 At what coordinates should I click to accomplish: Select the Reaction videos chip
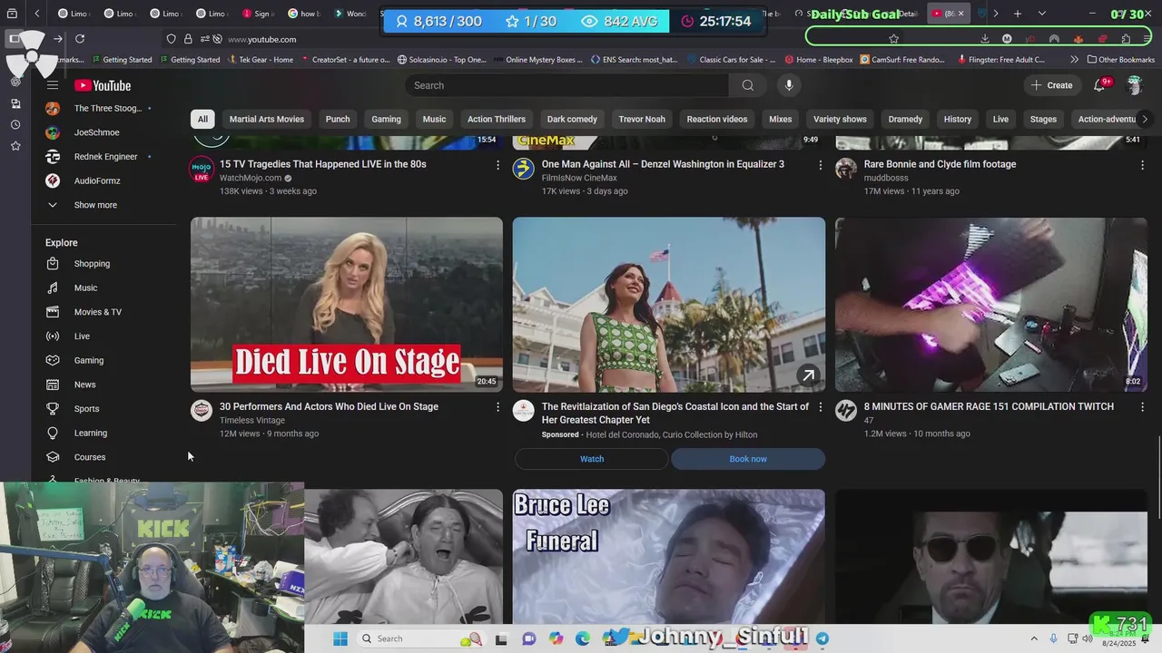(x=717, y=119)
